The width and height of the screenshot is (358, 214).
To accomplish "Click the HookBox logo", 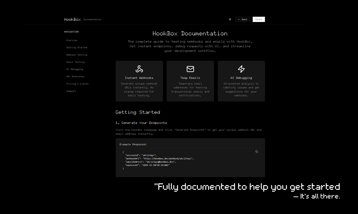I will click(72, 19).
